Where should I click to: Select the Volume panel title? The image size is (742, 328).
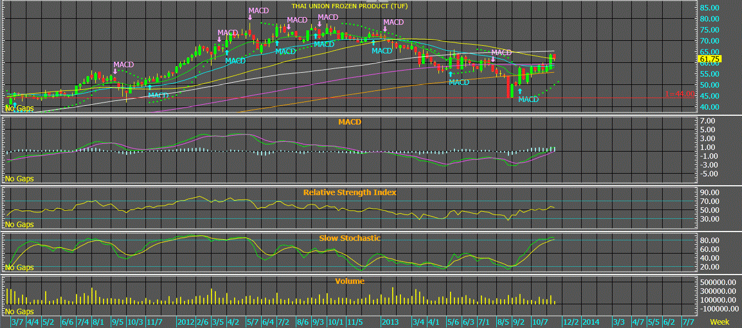click(x=350, y=281)
